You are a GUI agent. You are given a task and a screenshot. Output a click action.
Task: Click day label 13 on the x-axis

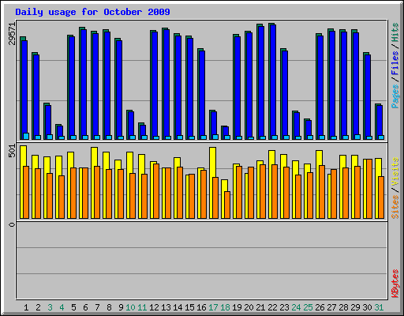(x=166, y=307)
